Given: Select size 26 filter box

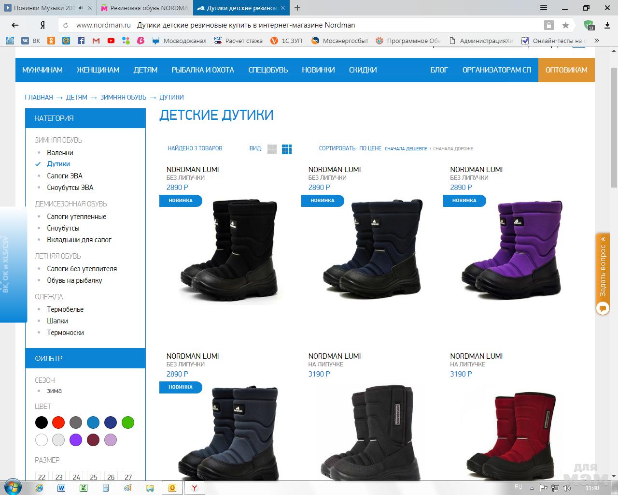Looking at the screenshot, I should tap(111, 477).
